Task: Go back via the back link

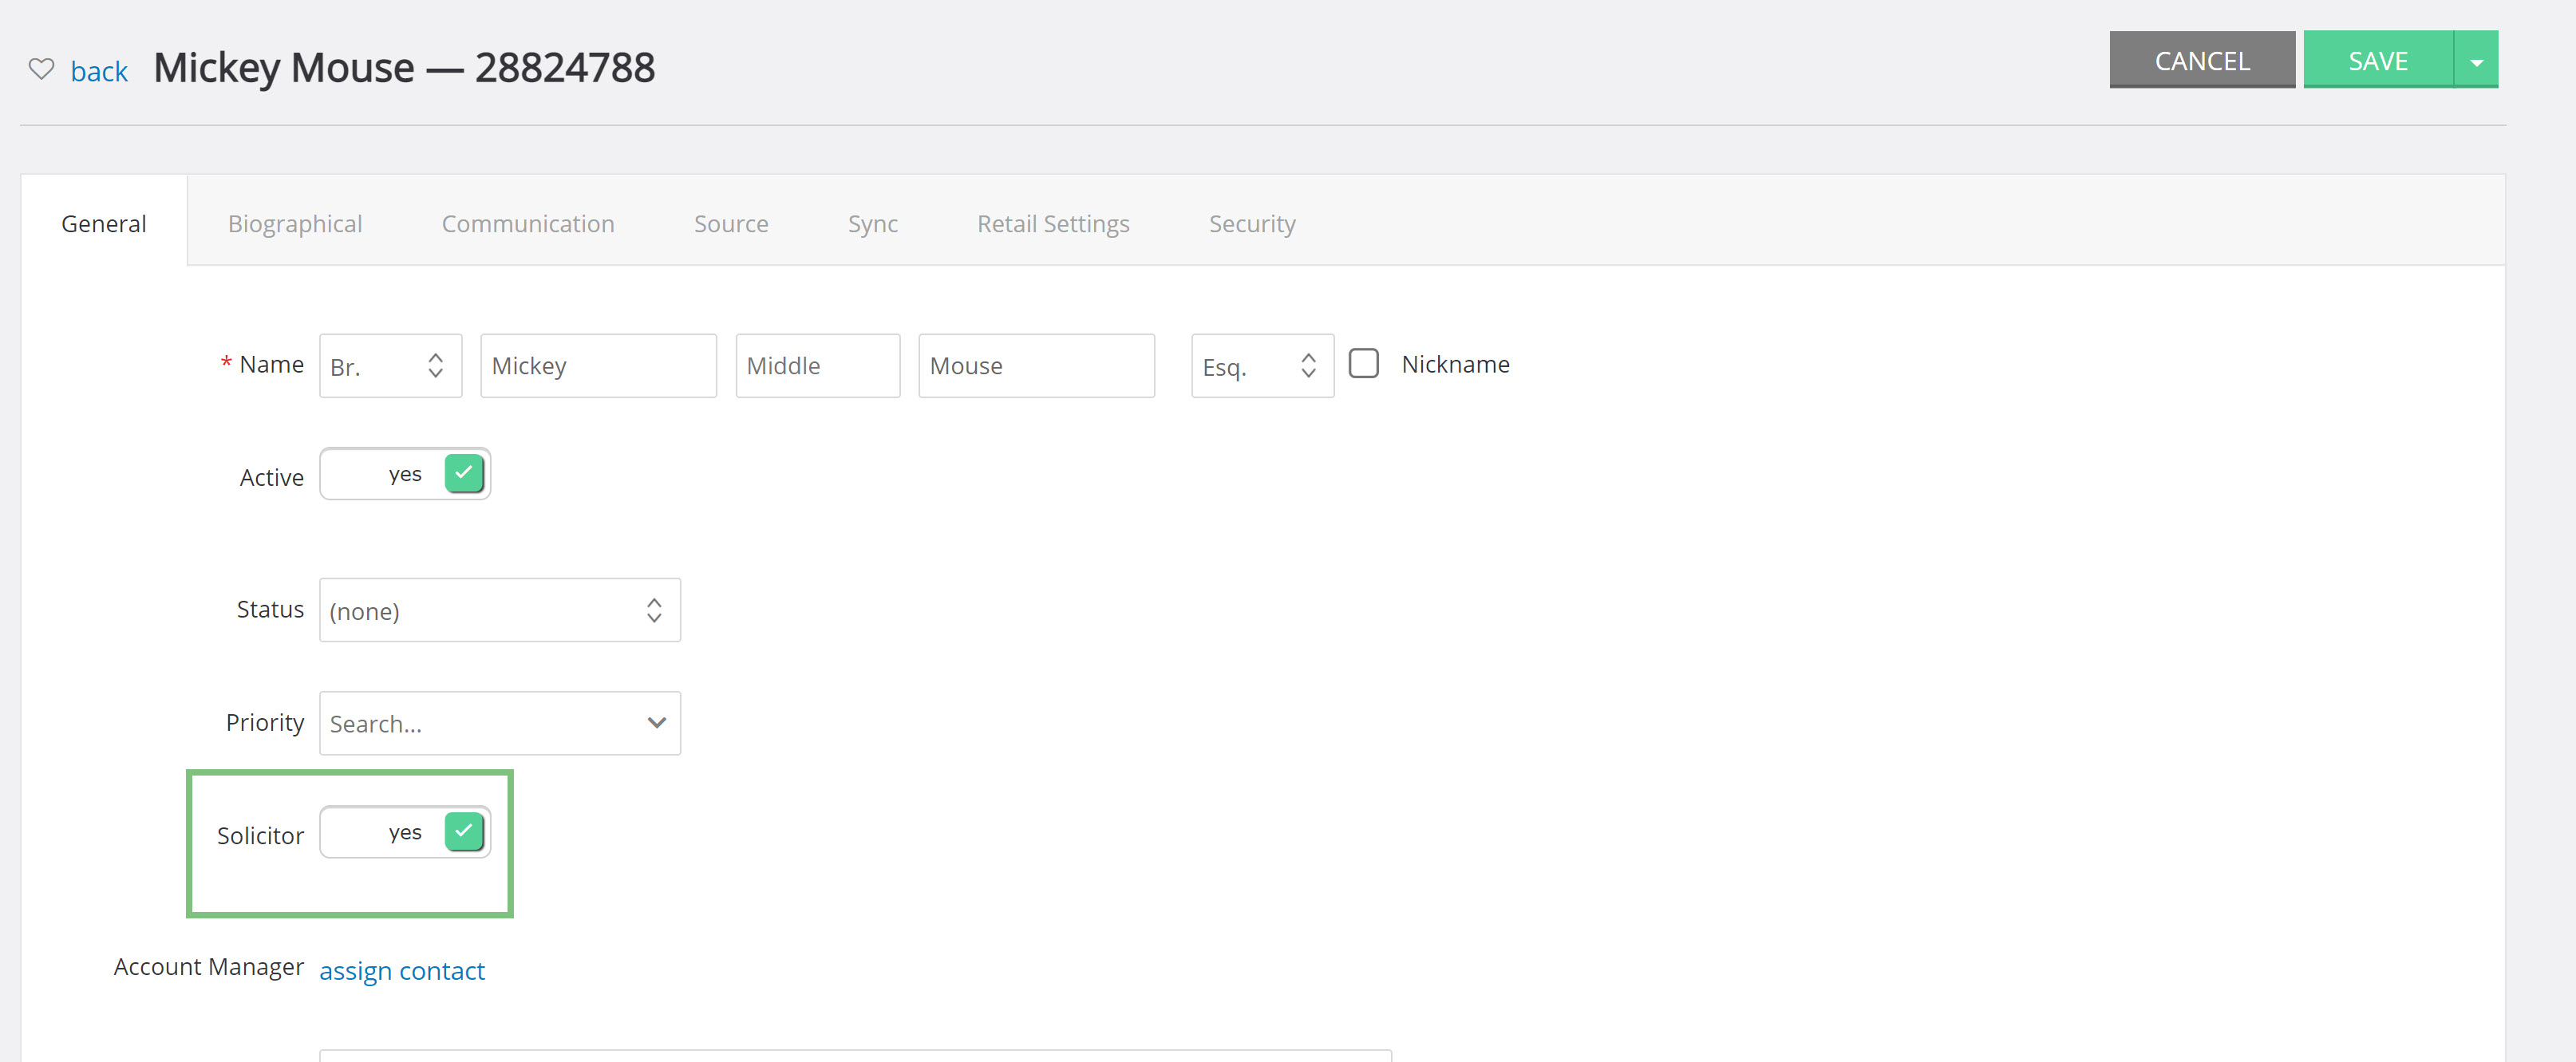Action: [x=99, y=71]
